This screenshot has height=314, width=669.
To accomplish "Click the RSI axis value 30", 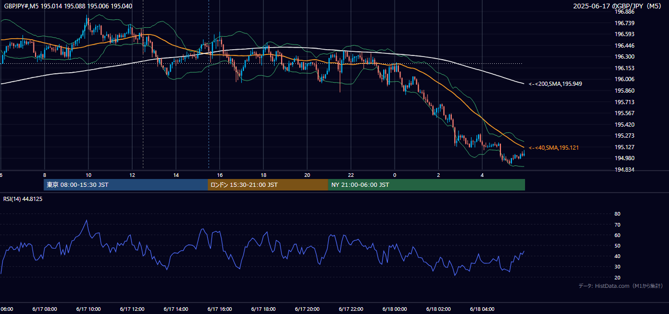I will click(x=617, y=267).
